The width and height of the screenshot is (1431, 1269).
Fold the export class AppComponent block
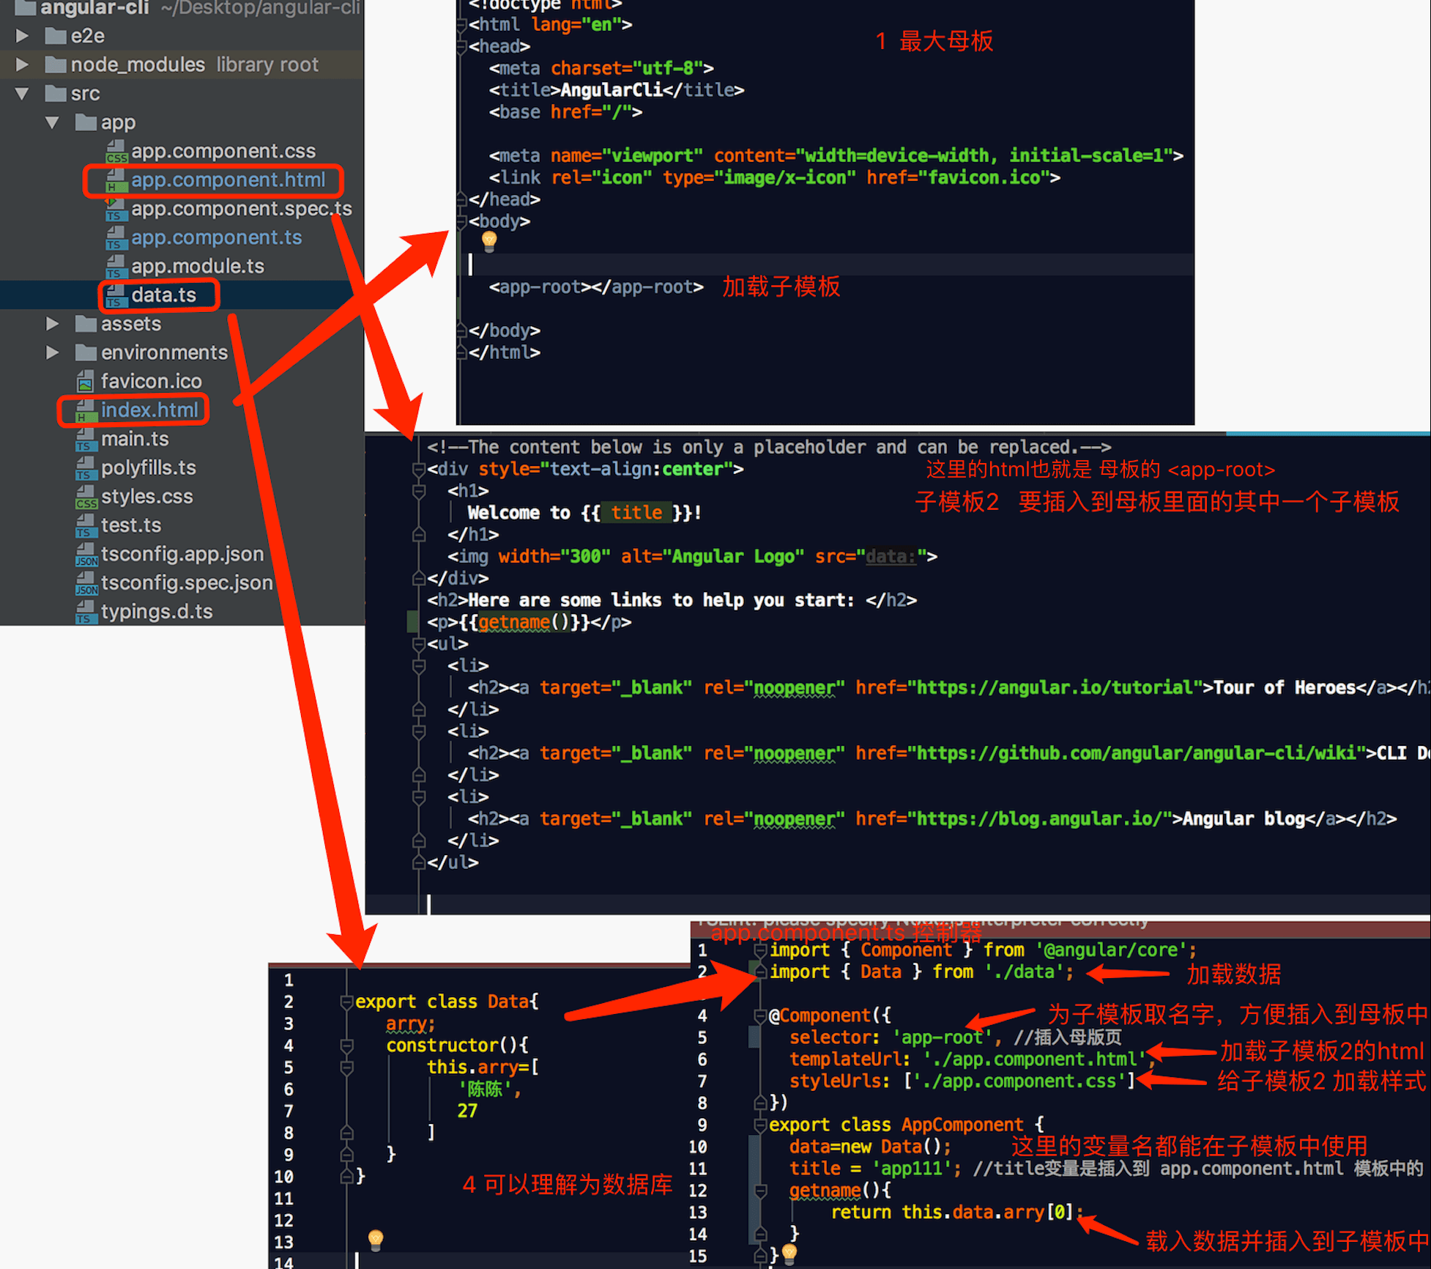760,1125
